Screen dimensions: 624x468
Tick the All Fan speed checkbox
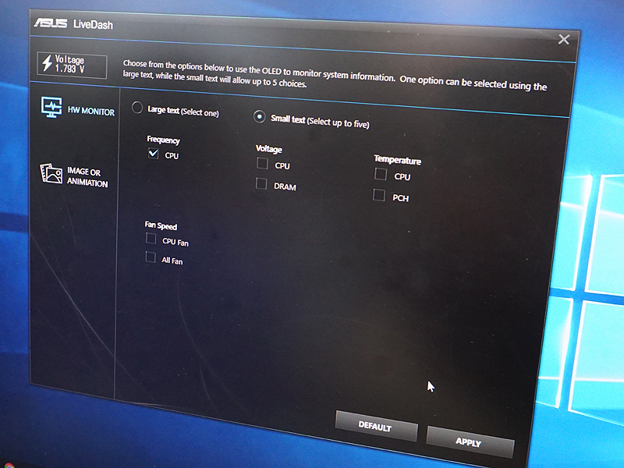[151, 257]
